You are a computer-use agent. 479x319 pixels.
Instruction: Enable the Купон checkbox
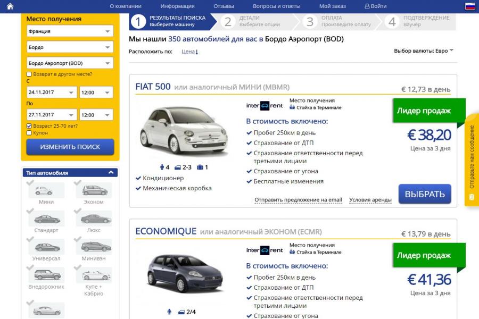pos(29,133)
